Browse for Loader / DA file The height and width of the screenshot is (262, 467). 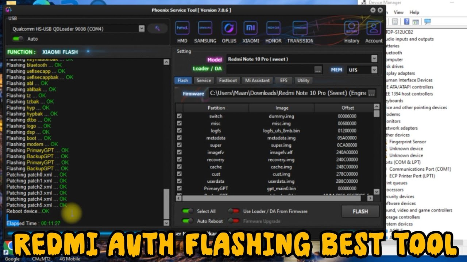tap(318, 70)
